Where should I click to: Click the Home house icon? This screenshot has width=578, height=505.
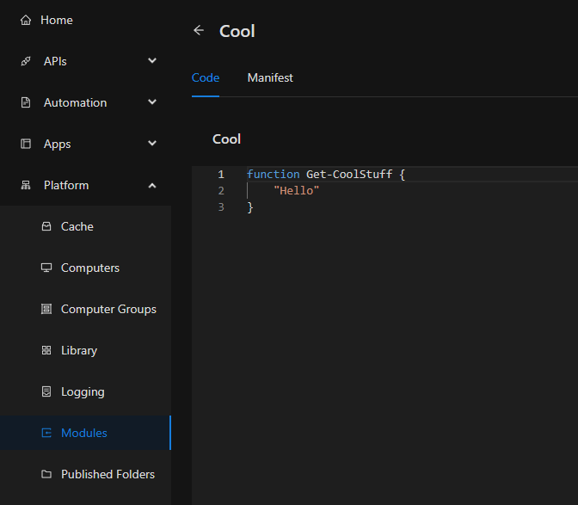point(26,20)
